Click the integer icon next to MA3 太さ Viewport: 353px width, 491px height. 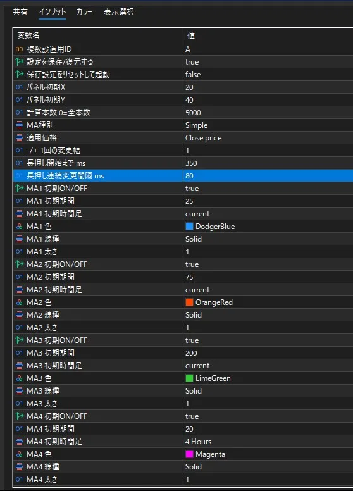pos(19,404)
